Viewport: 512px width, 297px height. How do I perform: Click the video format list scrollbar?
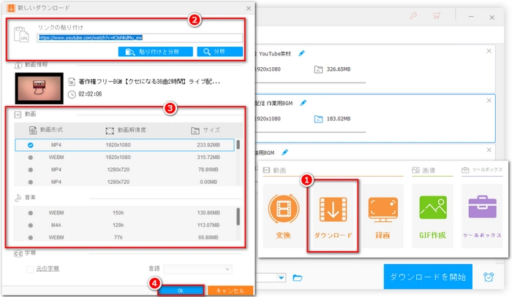(x=238, y=144)
